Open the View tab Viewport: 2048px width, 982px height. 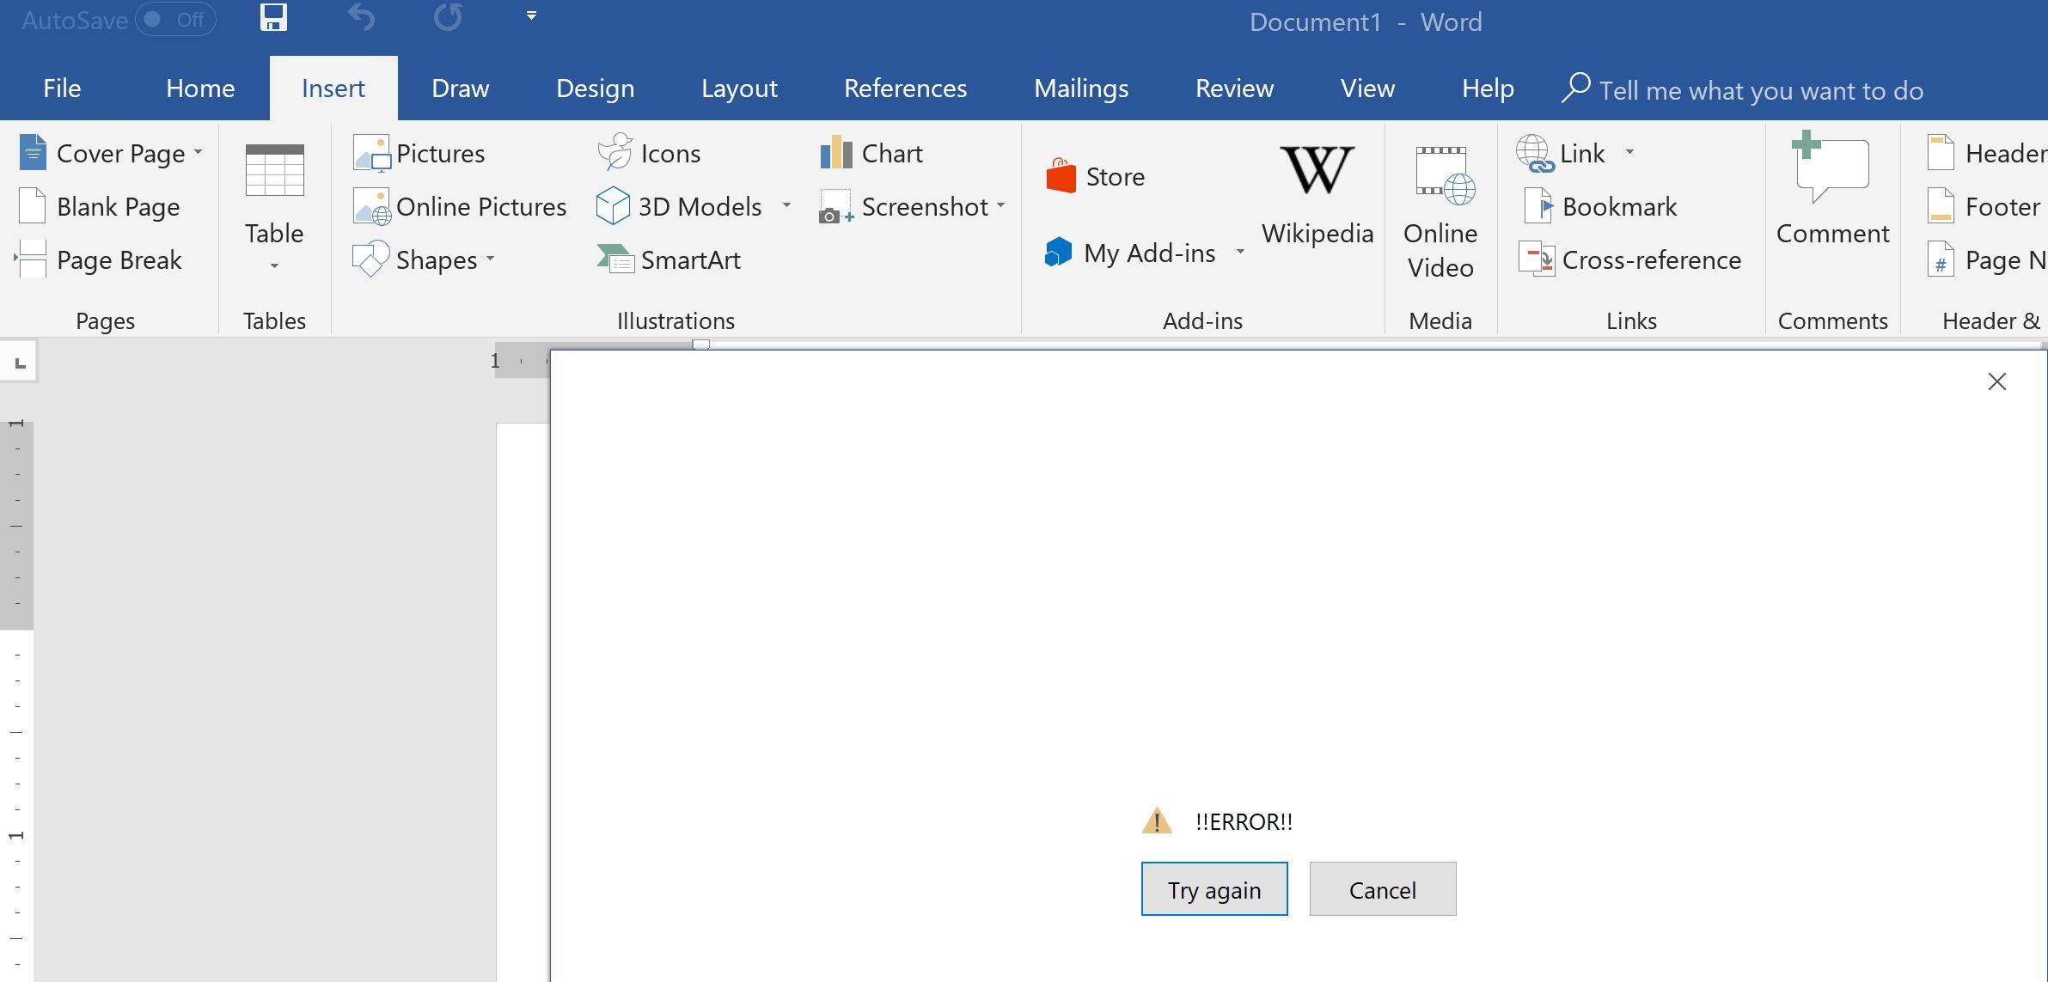(x=1367, y=88)
